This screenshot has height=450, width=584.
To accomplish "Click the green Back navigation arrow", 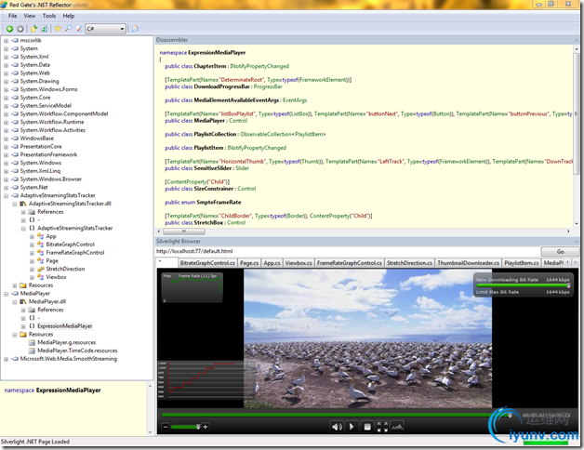I will pyautogui.click(x=9, y=29).
